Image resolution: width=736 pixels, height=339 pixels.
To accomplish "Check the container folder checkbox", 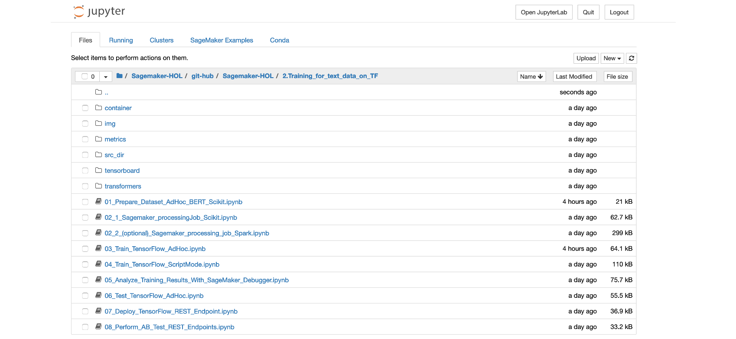I will 85,108.
